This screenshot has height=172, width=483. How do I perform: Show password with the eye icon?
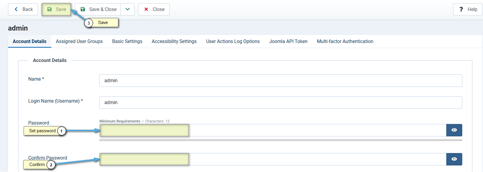click(x=454, y=130)
